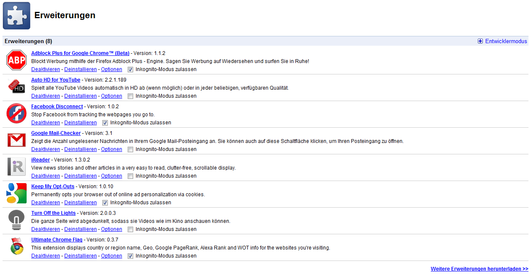Deinstallieren Auto HD for YouTube
Viewport: 531px width, 277px height.
tap(80, 96)
